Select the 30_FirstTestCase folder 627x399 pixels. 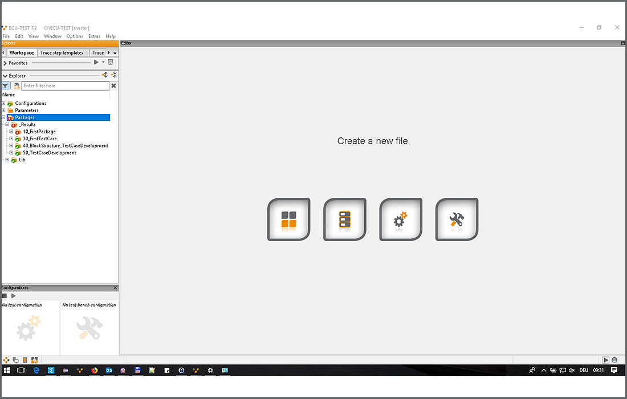pyautogui.click(x=39, y=139)
